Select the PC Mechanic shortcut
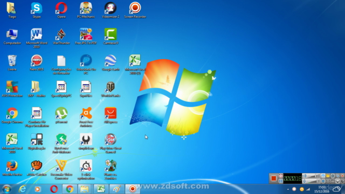The image size is (345, 194). pos(86,10)
